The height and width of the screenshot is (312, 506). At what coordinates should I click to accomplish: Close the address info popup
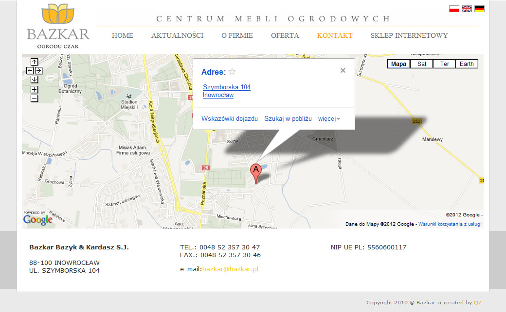(343, 70)
